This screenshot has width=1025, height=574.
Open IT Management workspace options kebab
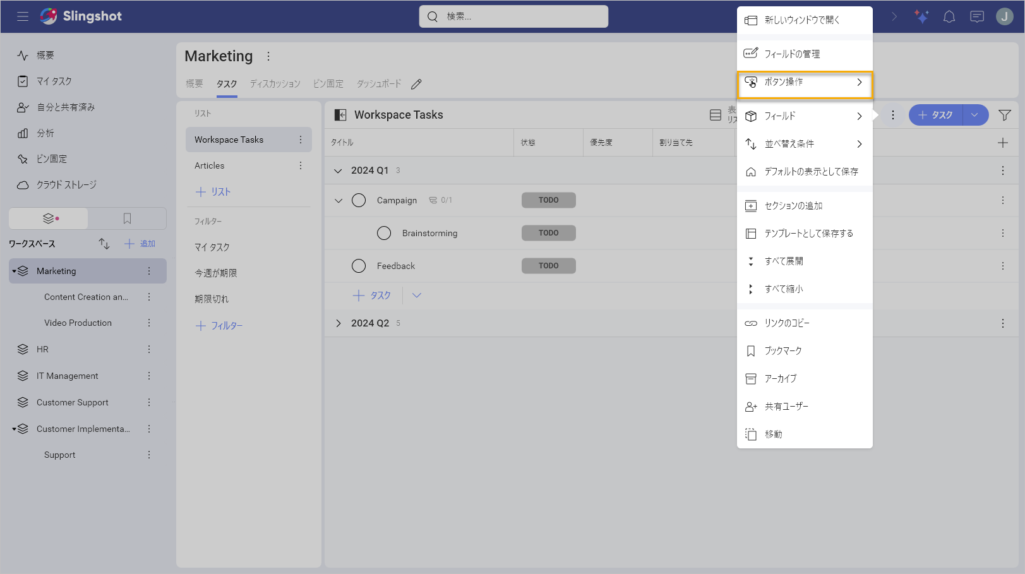[149, 376]
